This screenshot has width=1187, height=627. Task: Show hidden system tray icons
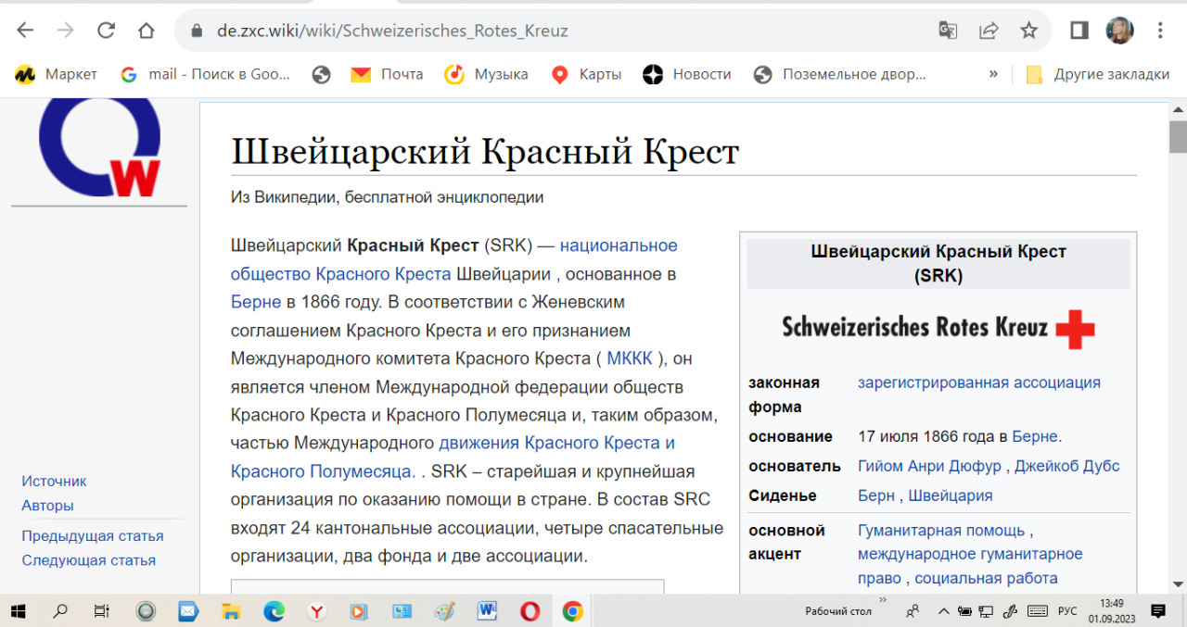[x=944, y=611]
